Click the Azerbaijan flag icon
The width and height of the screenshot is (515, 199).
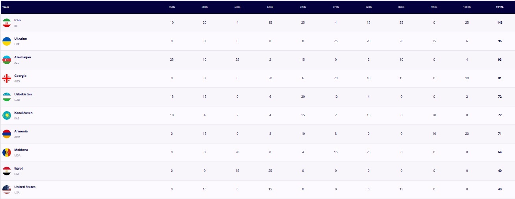point(7,60)
